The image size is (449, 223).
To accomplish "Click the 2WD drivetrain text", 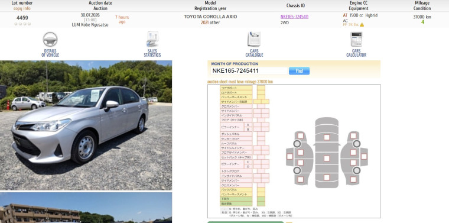I will (285, 22).
